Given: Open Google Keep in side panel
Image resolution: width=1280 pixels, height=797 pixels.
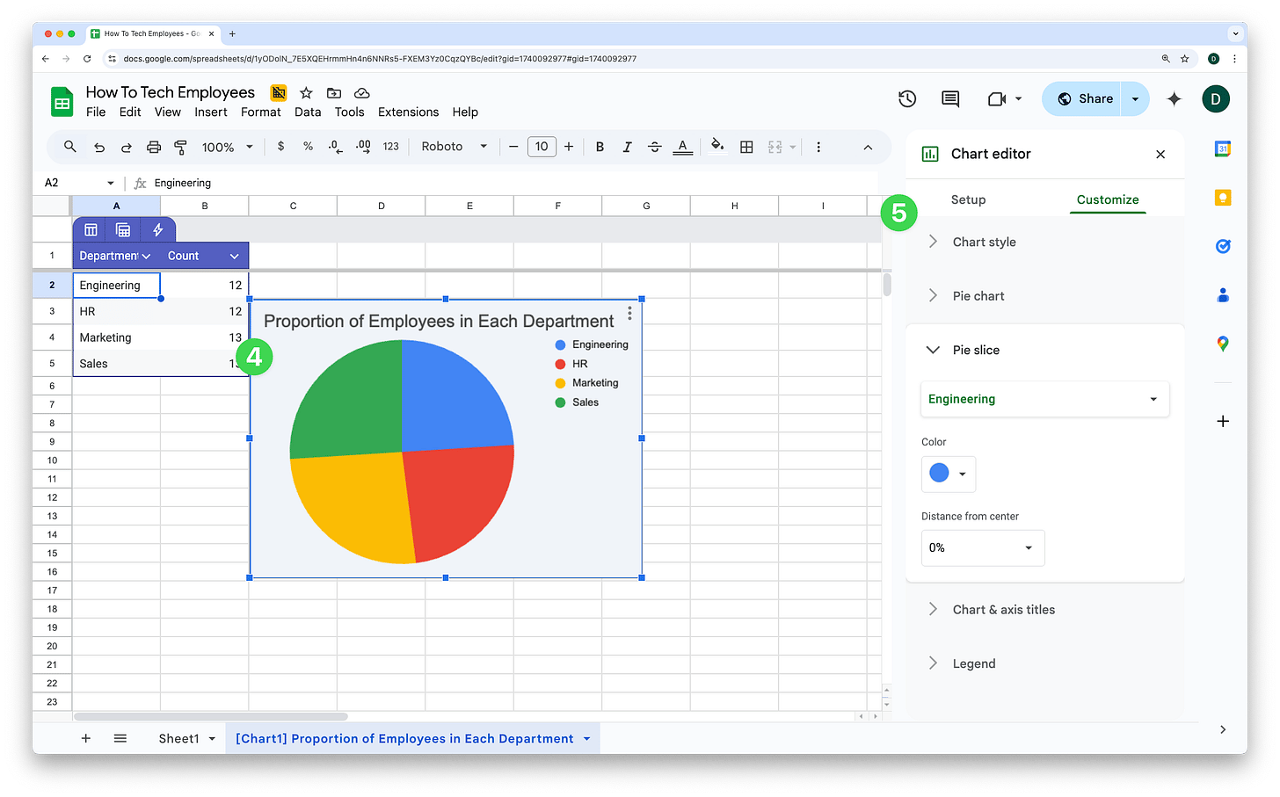Looking at the screenshot, I should pos(1222,198).
